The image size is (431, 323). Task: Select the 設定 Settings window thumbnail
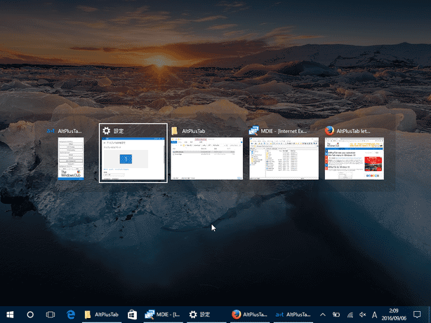[x=133, y=158]
